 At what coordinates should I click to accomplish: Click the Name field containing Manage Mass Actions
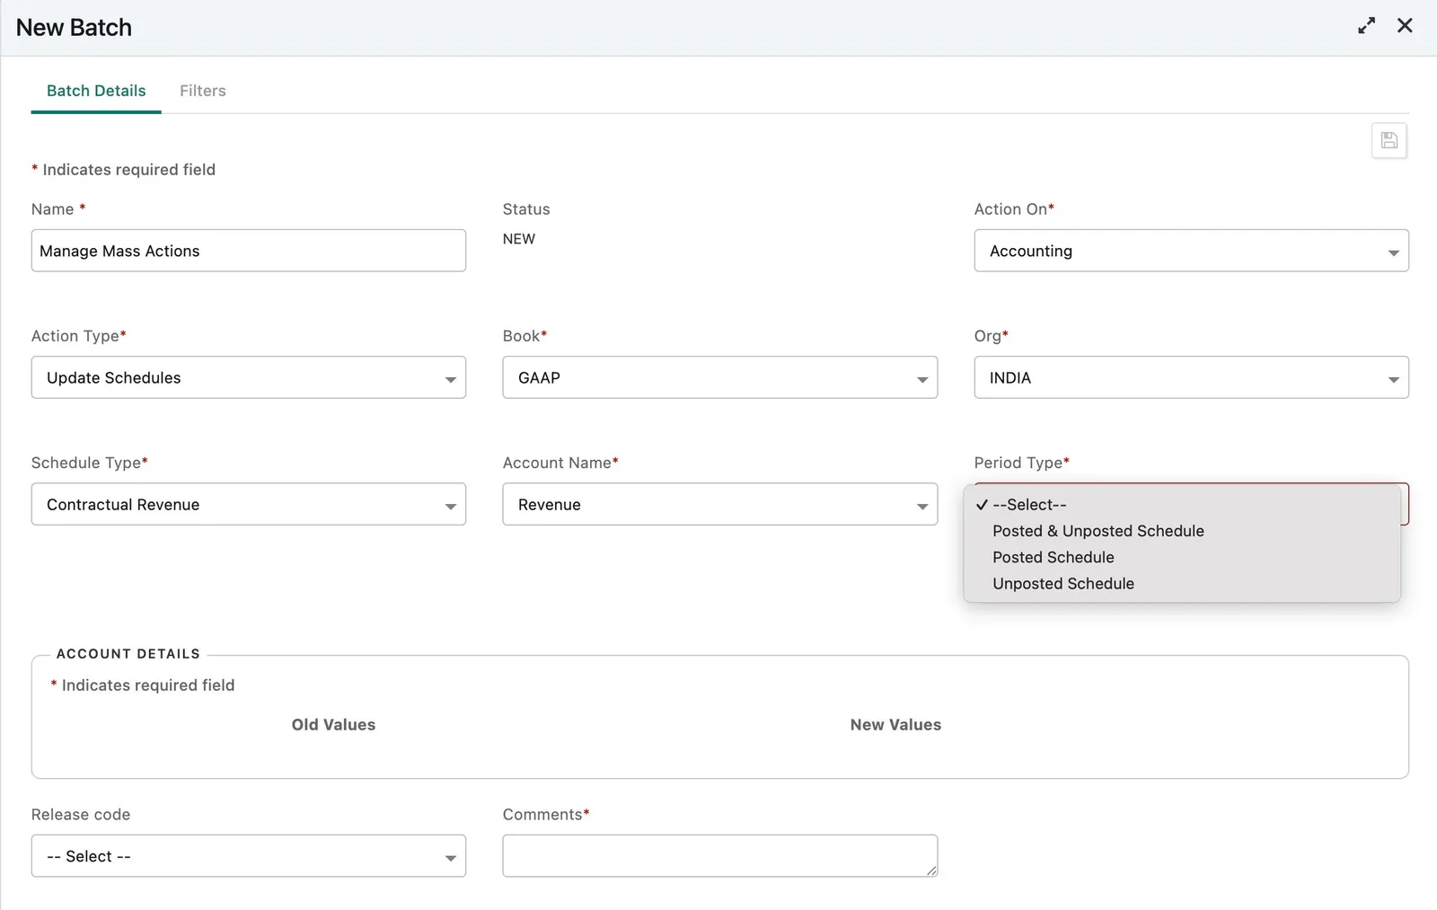pyautogui.click(x=249, y=251)
